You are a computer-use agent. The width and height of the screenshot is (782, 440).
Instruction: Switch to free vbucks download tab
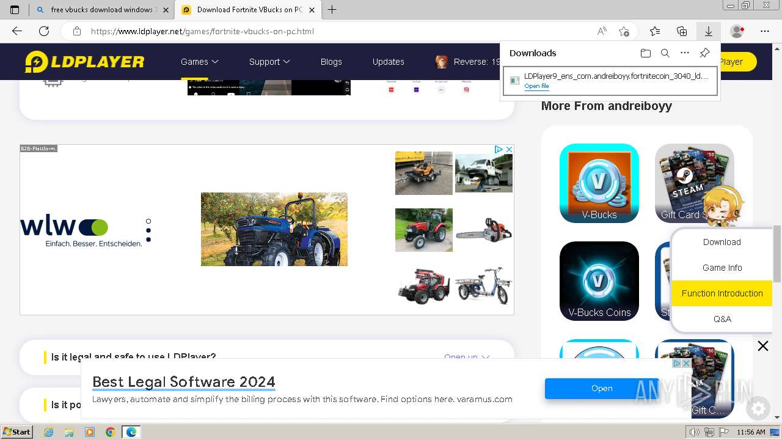point(101,10)
